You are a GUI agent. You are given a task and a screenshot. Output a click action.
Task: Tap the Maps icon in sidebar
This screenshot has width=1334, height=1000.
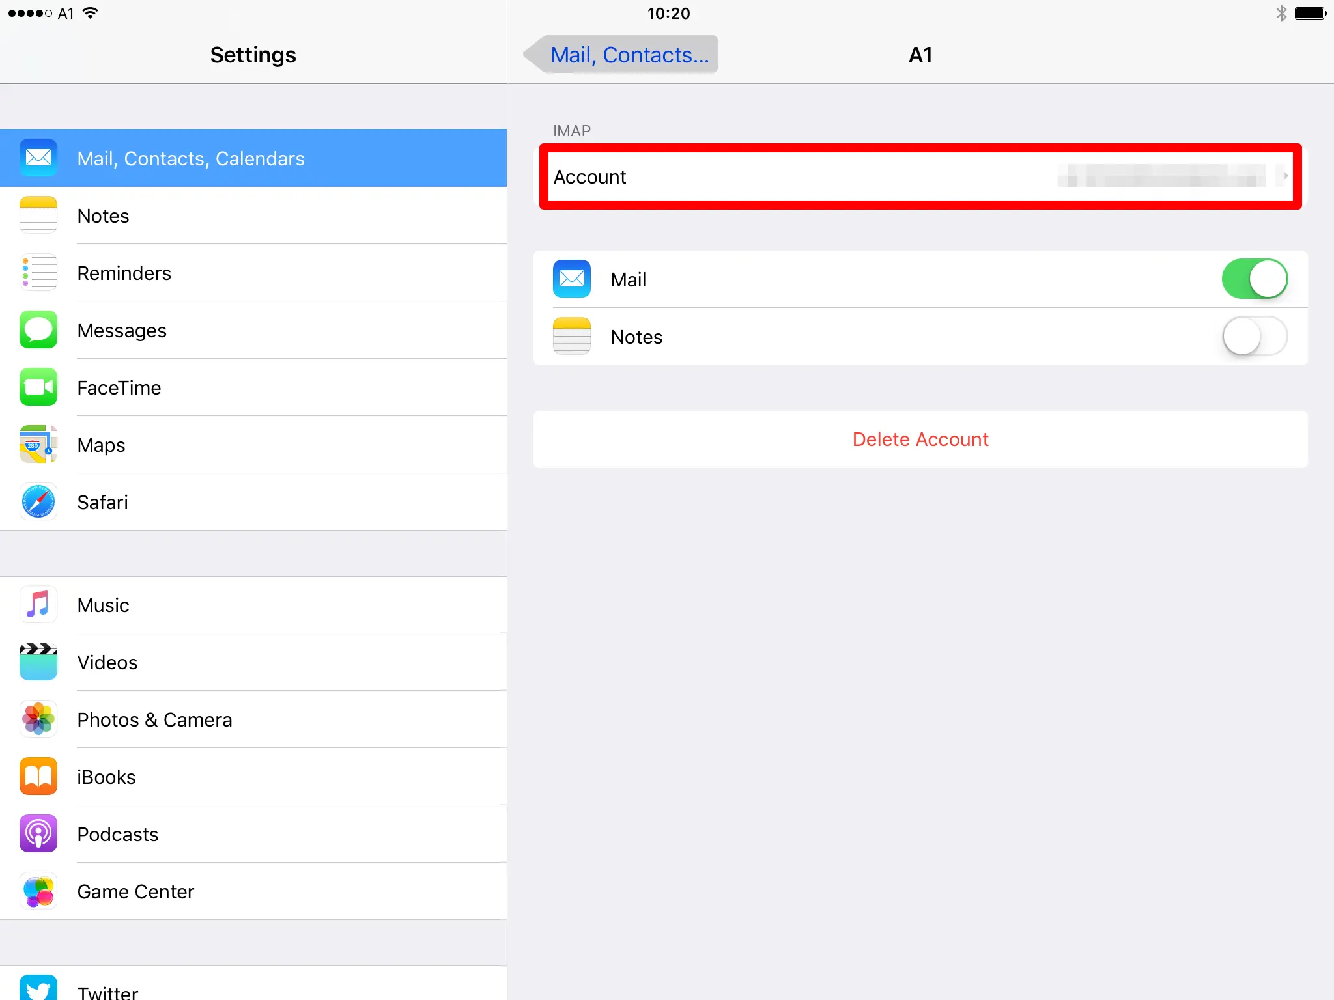point(38,445)
